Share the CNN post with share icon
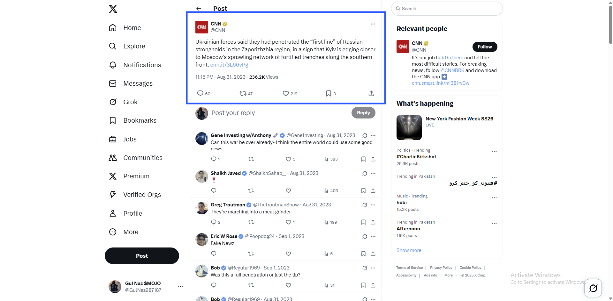Image resolution: width=613 pixels, height=301 pixels. (371, 93)
